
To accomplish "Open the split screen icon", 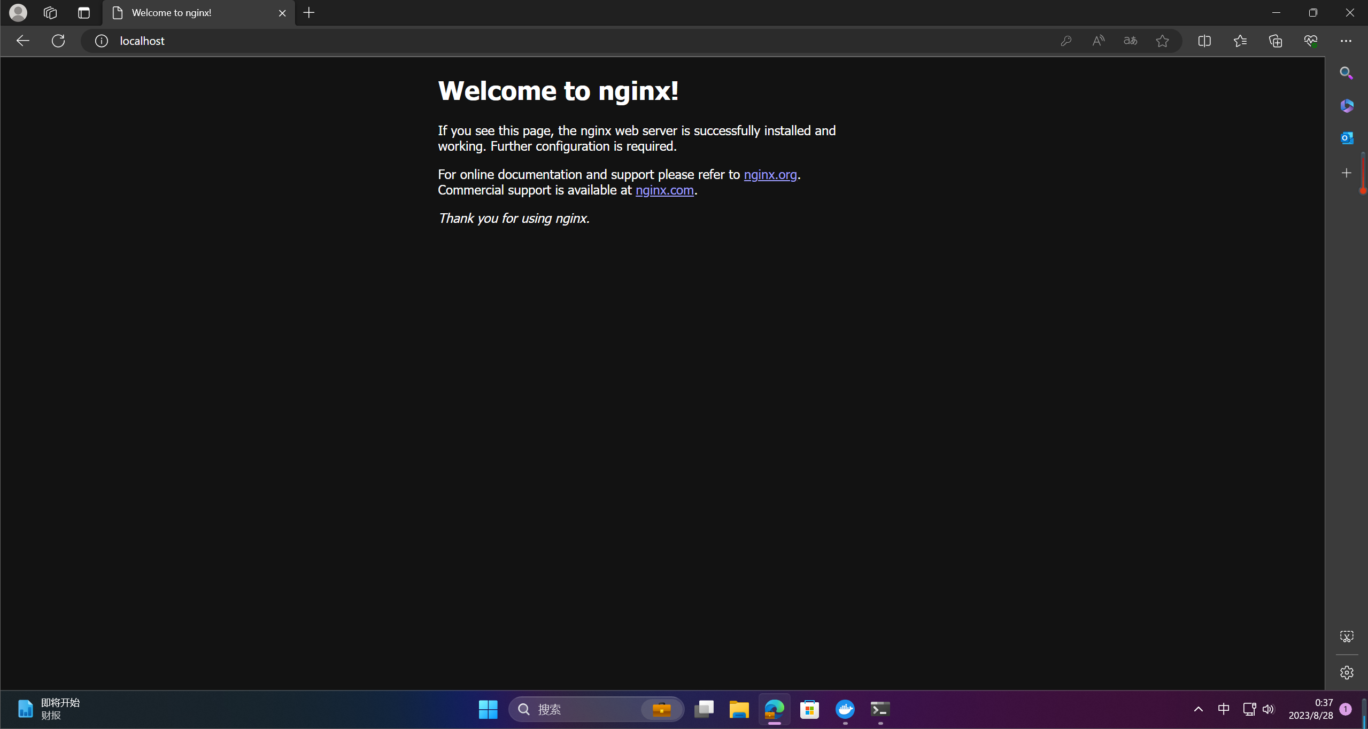I will (x=1204, y=41).
